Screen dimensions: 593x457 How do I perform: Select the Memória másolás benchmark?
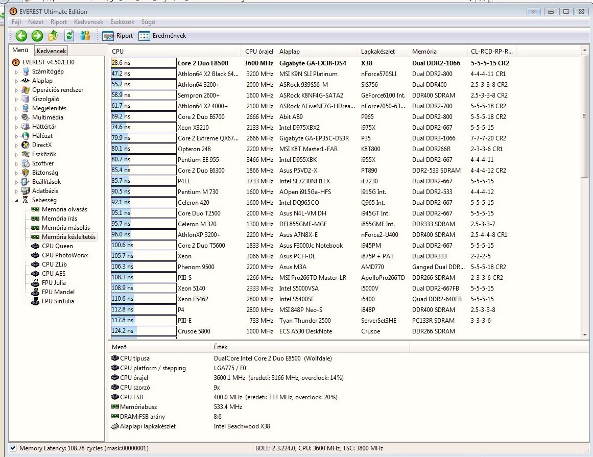click(x=66, y=228)
